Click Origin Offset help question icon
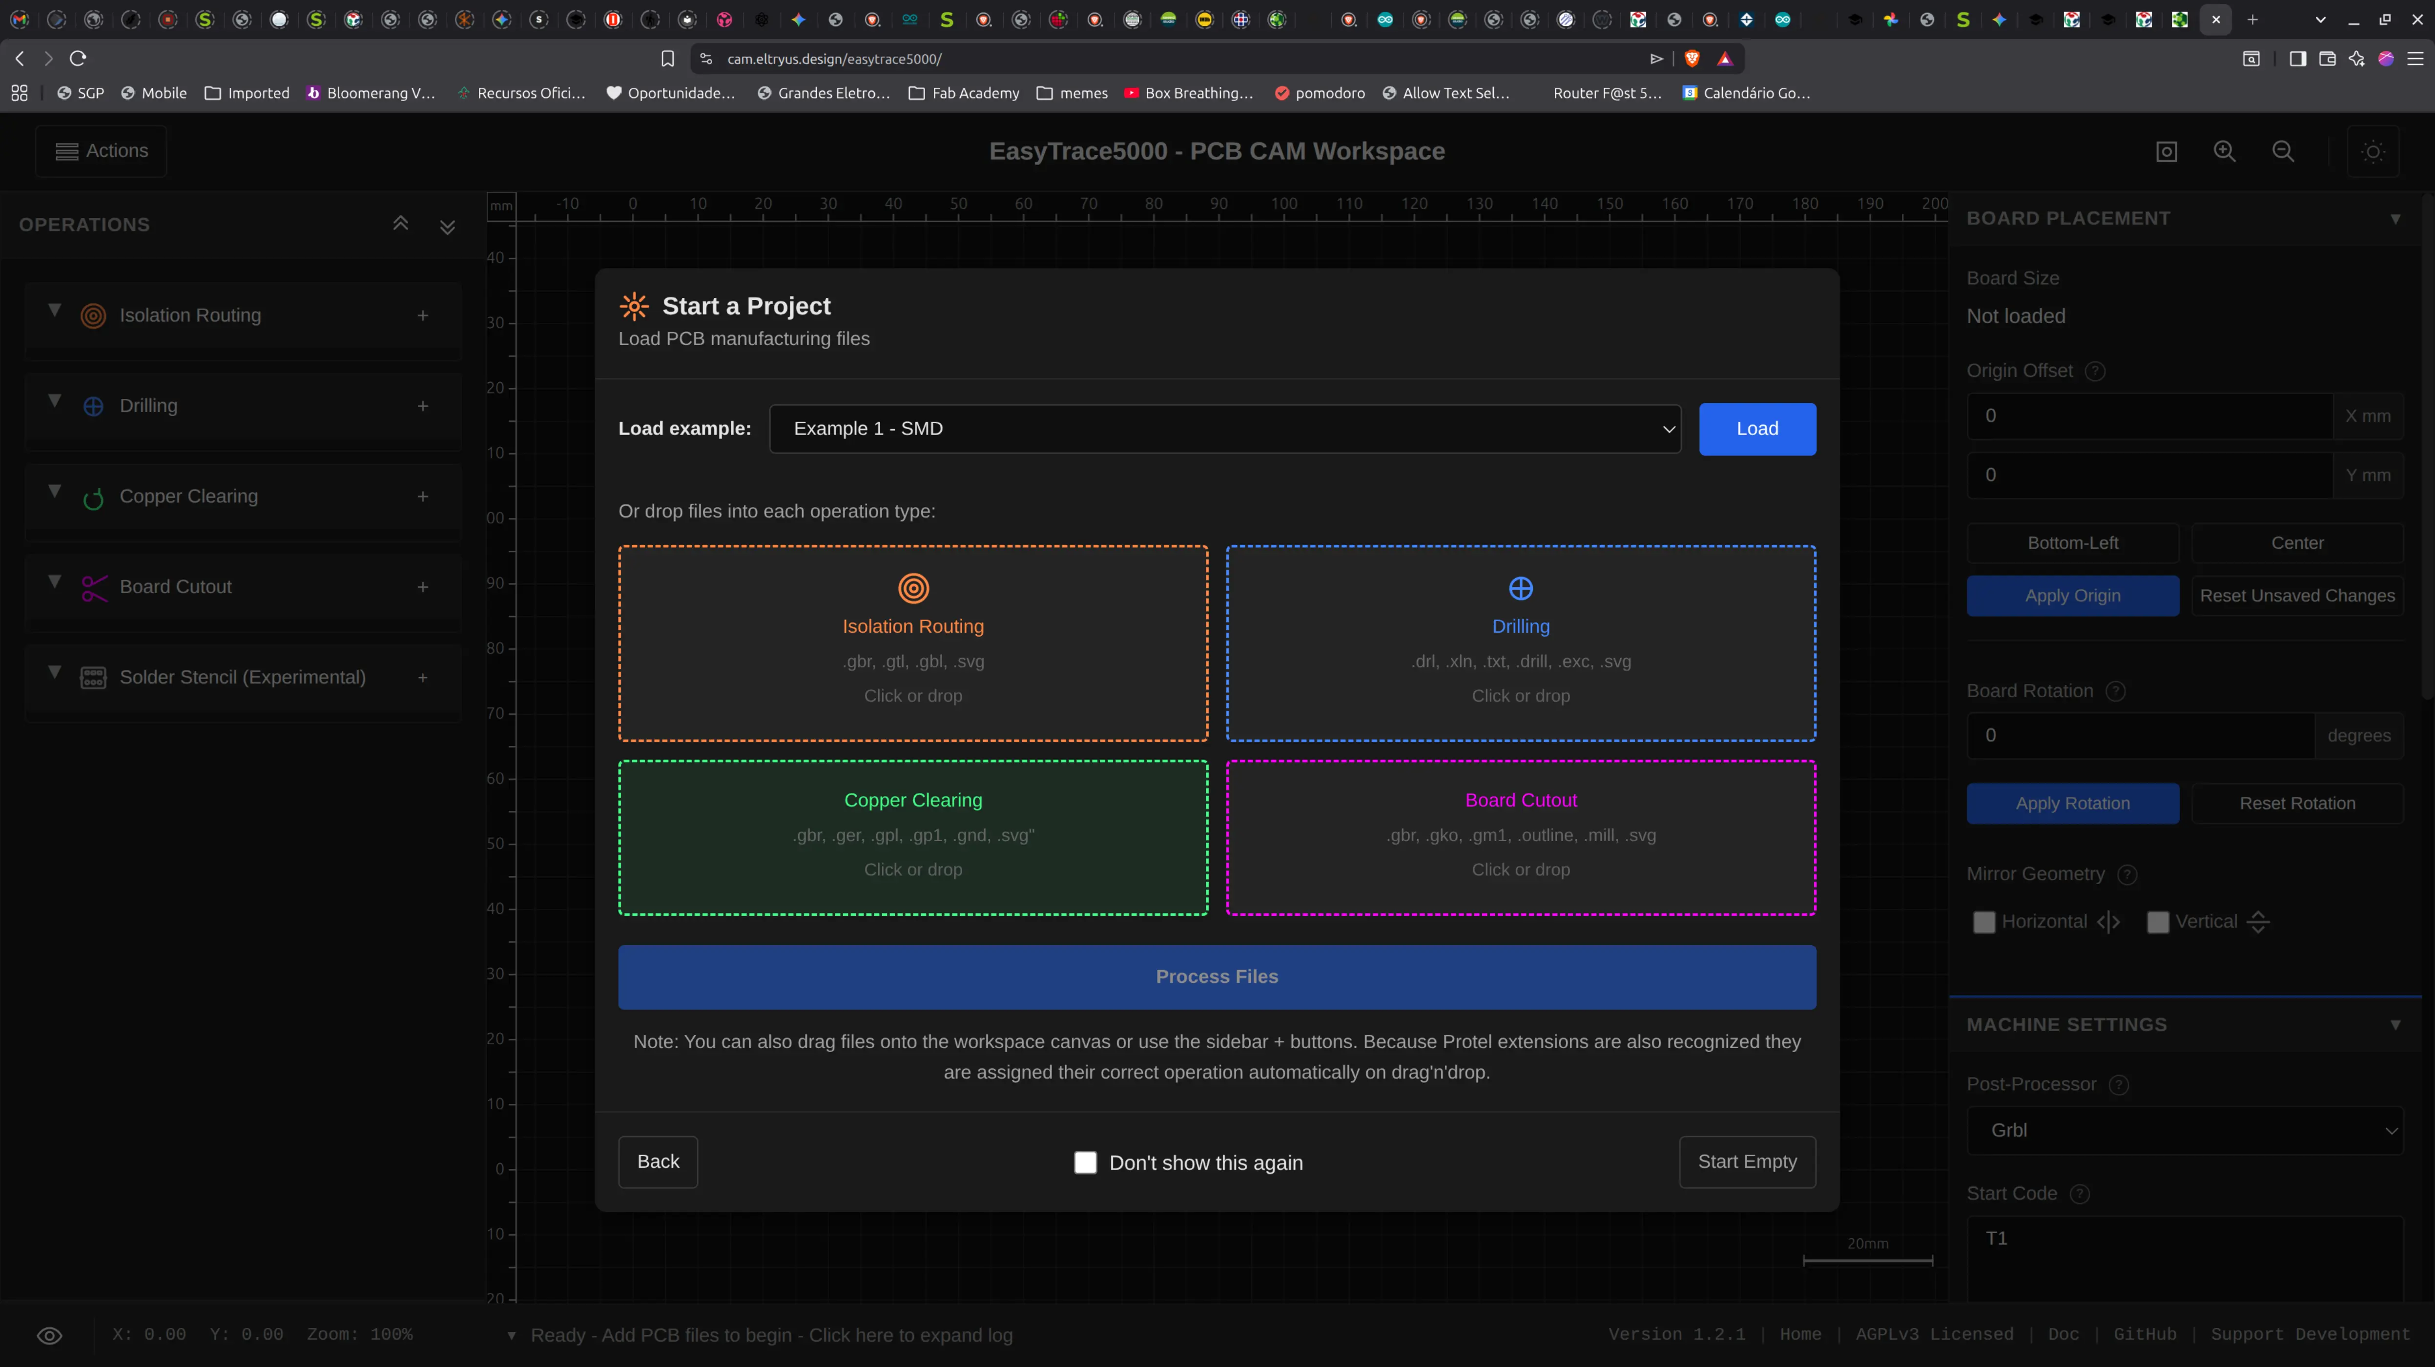The width and height of the screenshot is (2435, 1367). pos(2095,372)
